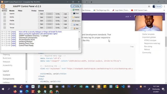View Logs for MySQL
The width and height of the screenshot is (167, 94).
tap(65, 17)
